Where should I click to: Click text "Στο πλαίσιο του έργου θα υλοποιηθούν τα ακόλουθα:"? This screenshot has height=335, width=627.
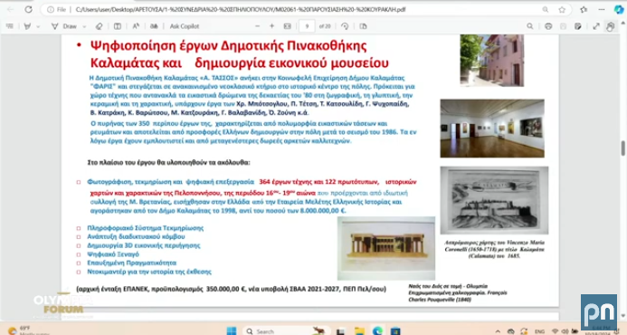169,162
